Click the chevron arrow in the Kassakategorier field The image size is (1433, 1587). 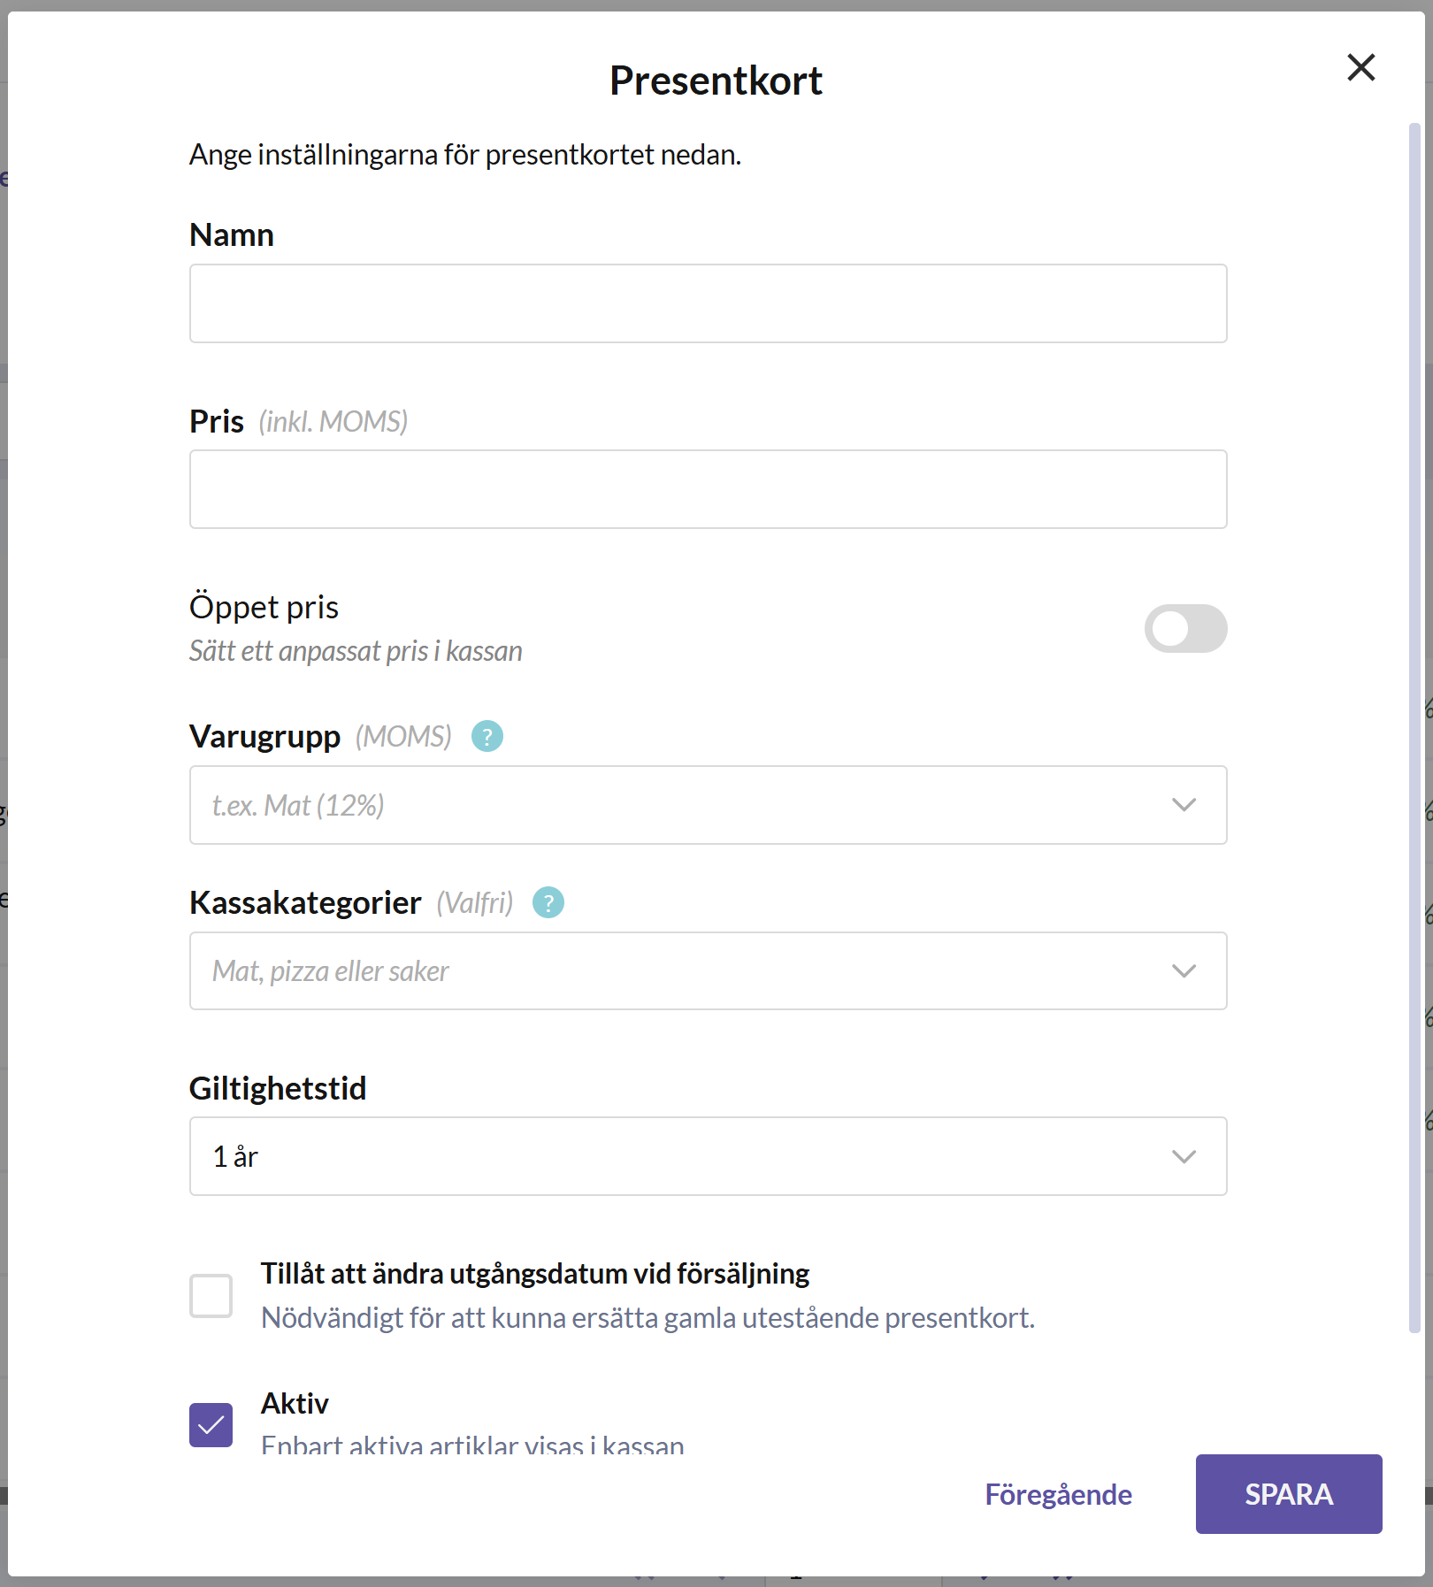1184,971
